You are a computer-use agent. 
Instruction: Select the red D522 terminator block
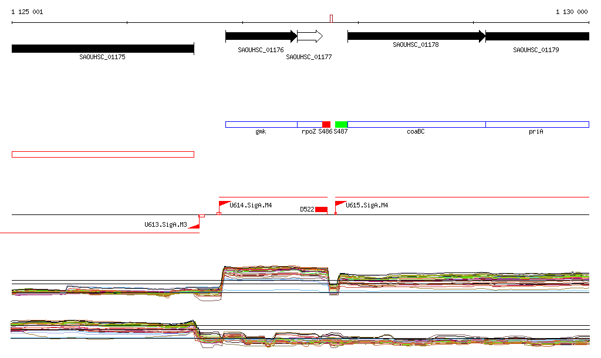321,210
